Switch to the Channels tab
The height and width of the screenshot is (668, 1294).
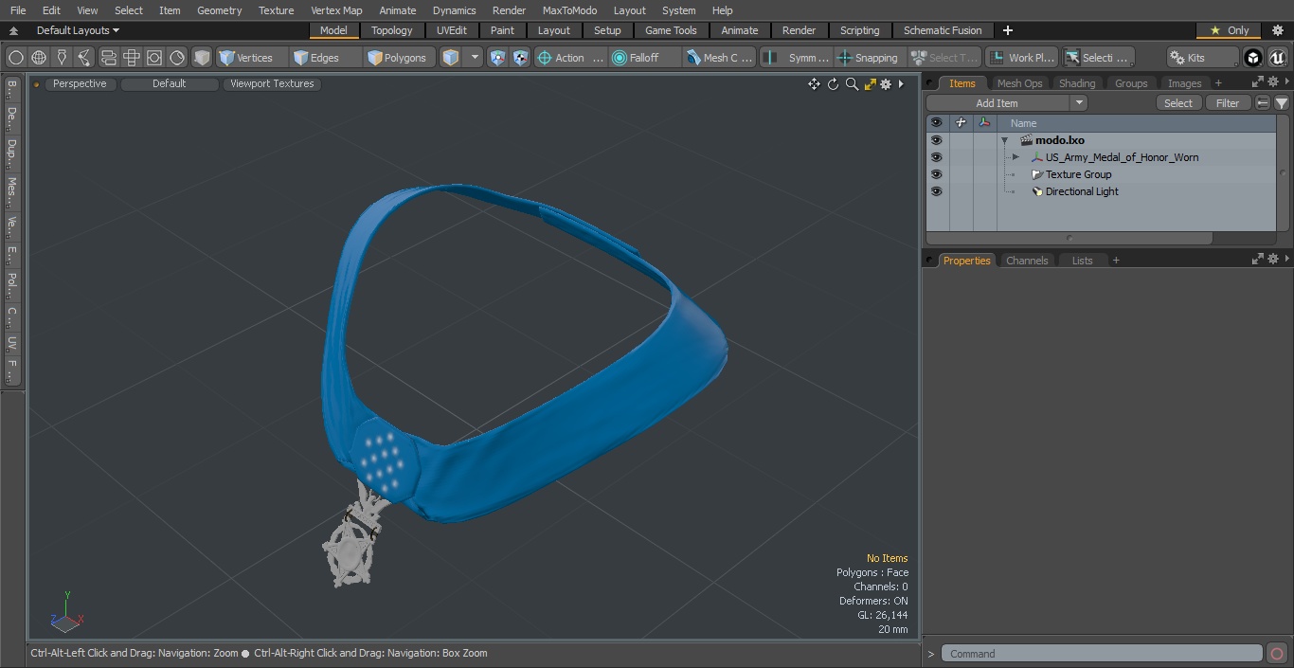pyautogui.click(x=1027, y=261)
